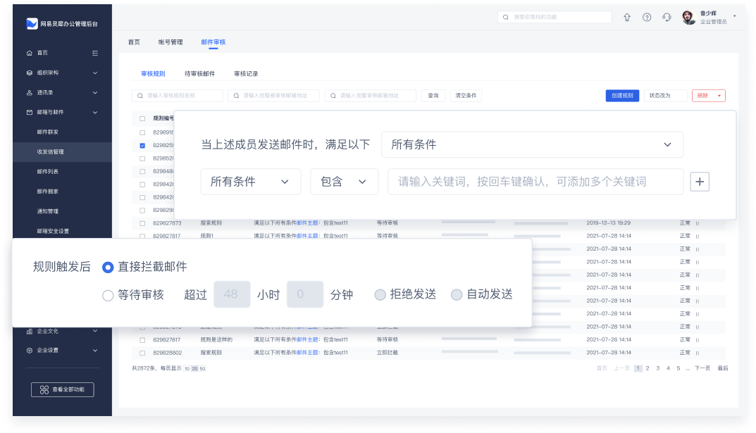Click the upload arrow icon in header

click(627, 18)
